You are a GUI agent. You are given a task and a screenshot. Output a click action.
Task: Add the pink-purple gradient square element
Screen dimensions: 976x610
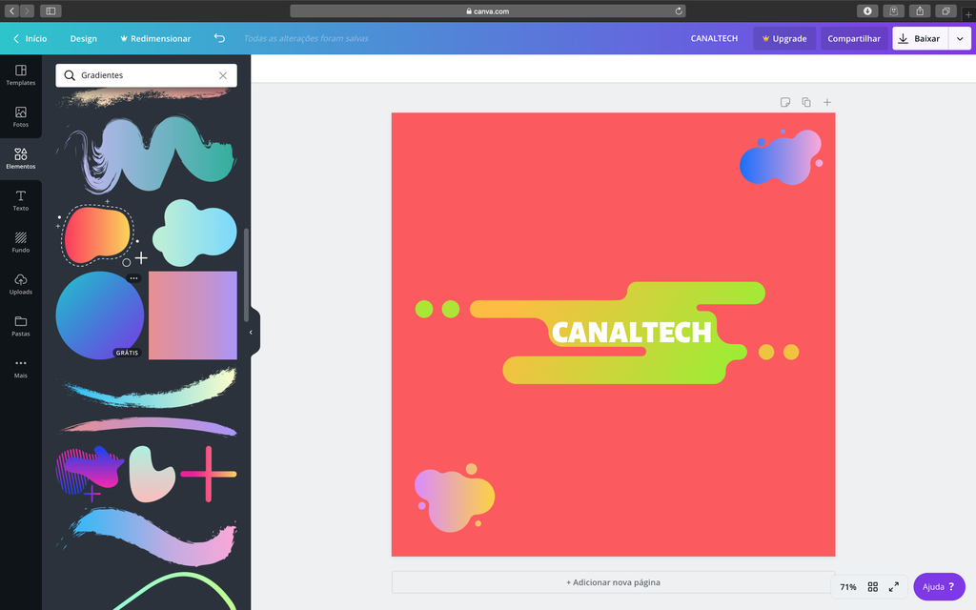pyautogui.click(x=193, y=315)
